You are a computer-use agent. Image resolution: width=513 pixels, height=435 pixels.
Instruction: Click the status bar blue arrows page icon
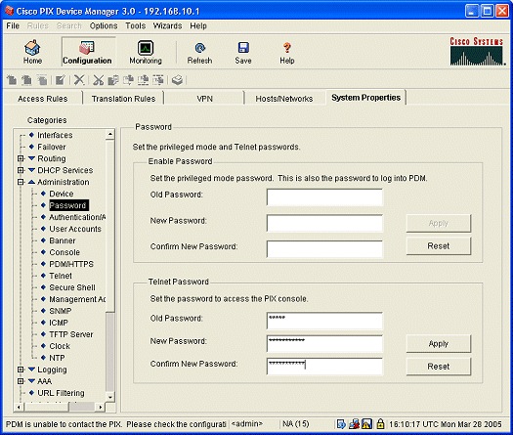point(341,424)
